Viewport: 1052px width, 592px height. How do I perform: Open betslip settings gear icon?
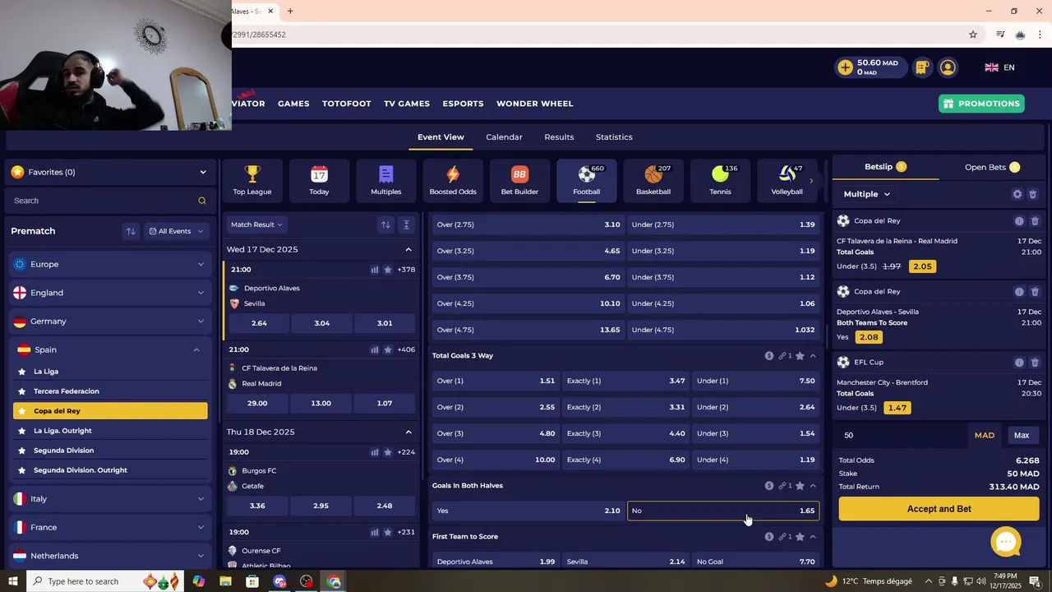pos(1017,194)
